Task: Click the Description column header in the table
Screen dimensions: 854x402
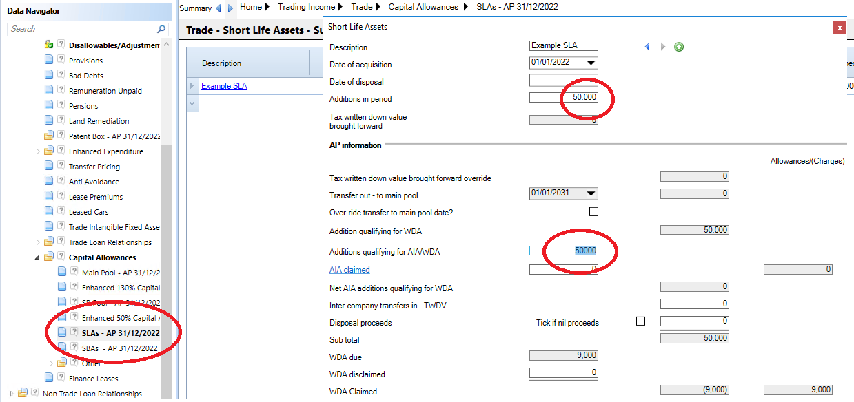Action: click(x=254, y=63)
